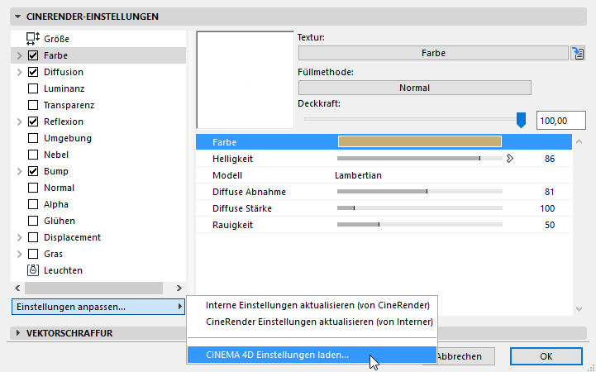Enable the Displacement checkbox
The width and height of the screenshot is (596, 372).
pos(33,237)
